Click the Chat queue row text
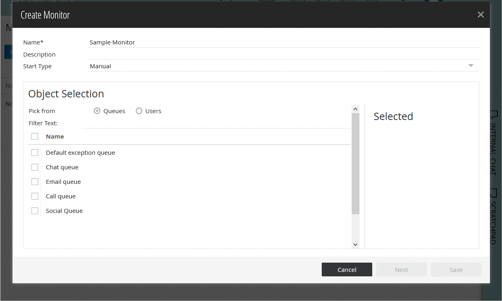 pos(62,167)
